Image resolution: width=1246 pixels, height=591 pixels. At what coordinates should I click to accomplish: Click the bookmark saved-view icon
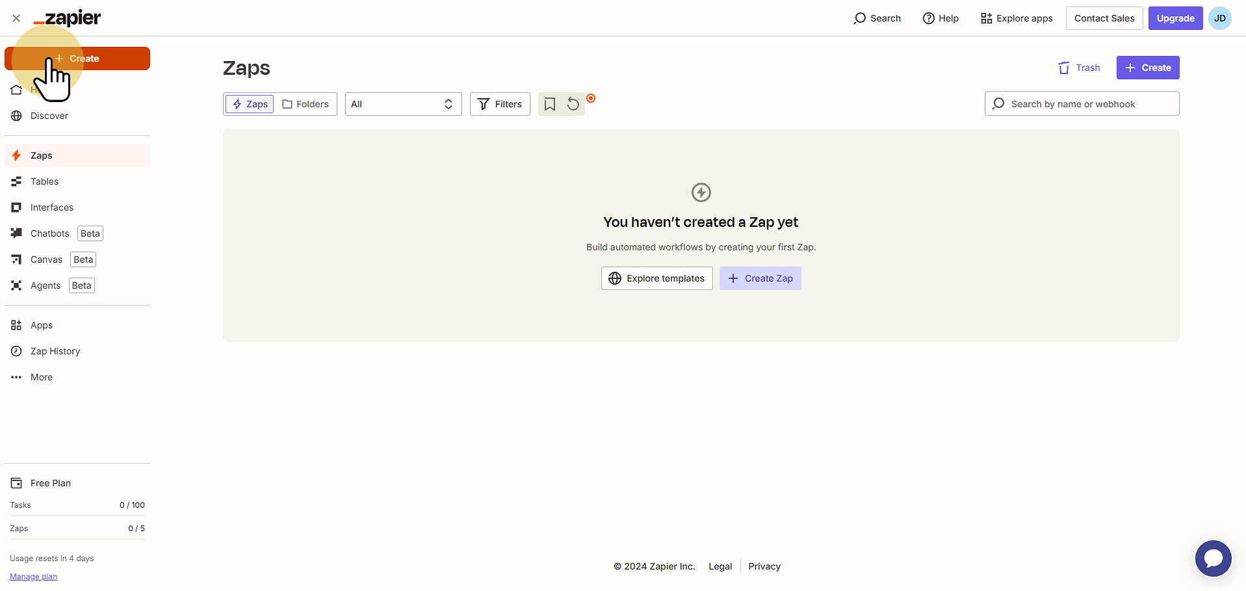(550, 104)
